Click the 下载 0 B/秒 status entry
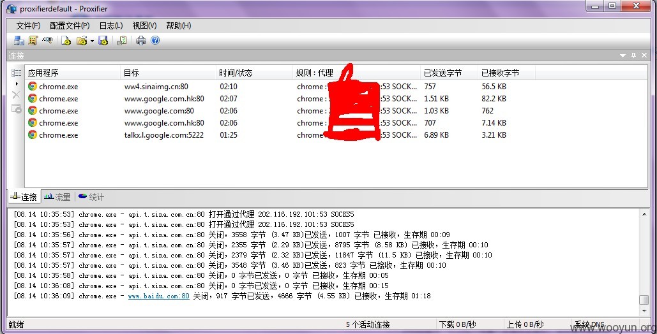Image resolution: width=657 pixels, height=334 pixels. (x=458, y=324)
